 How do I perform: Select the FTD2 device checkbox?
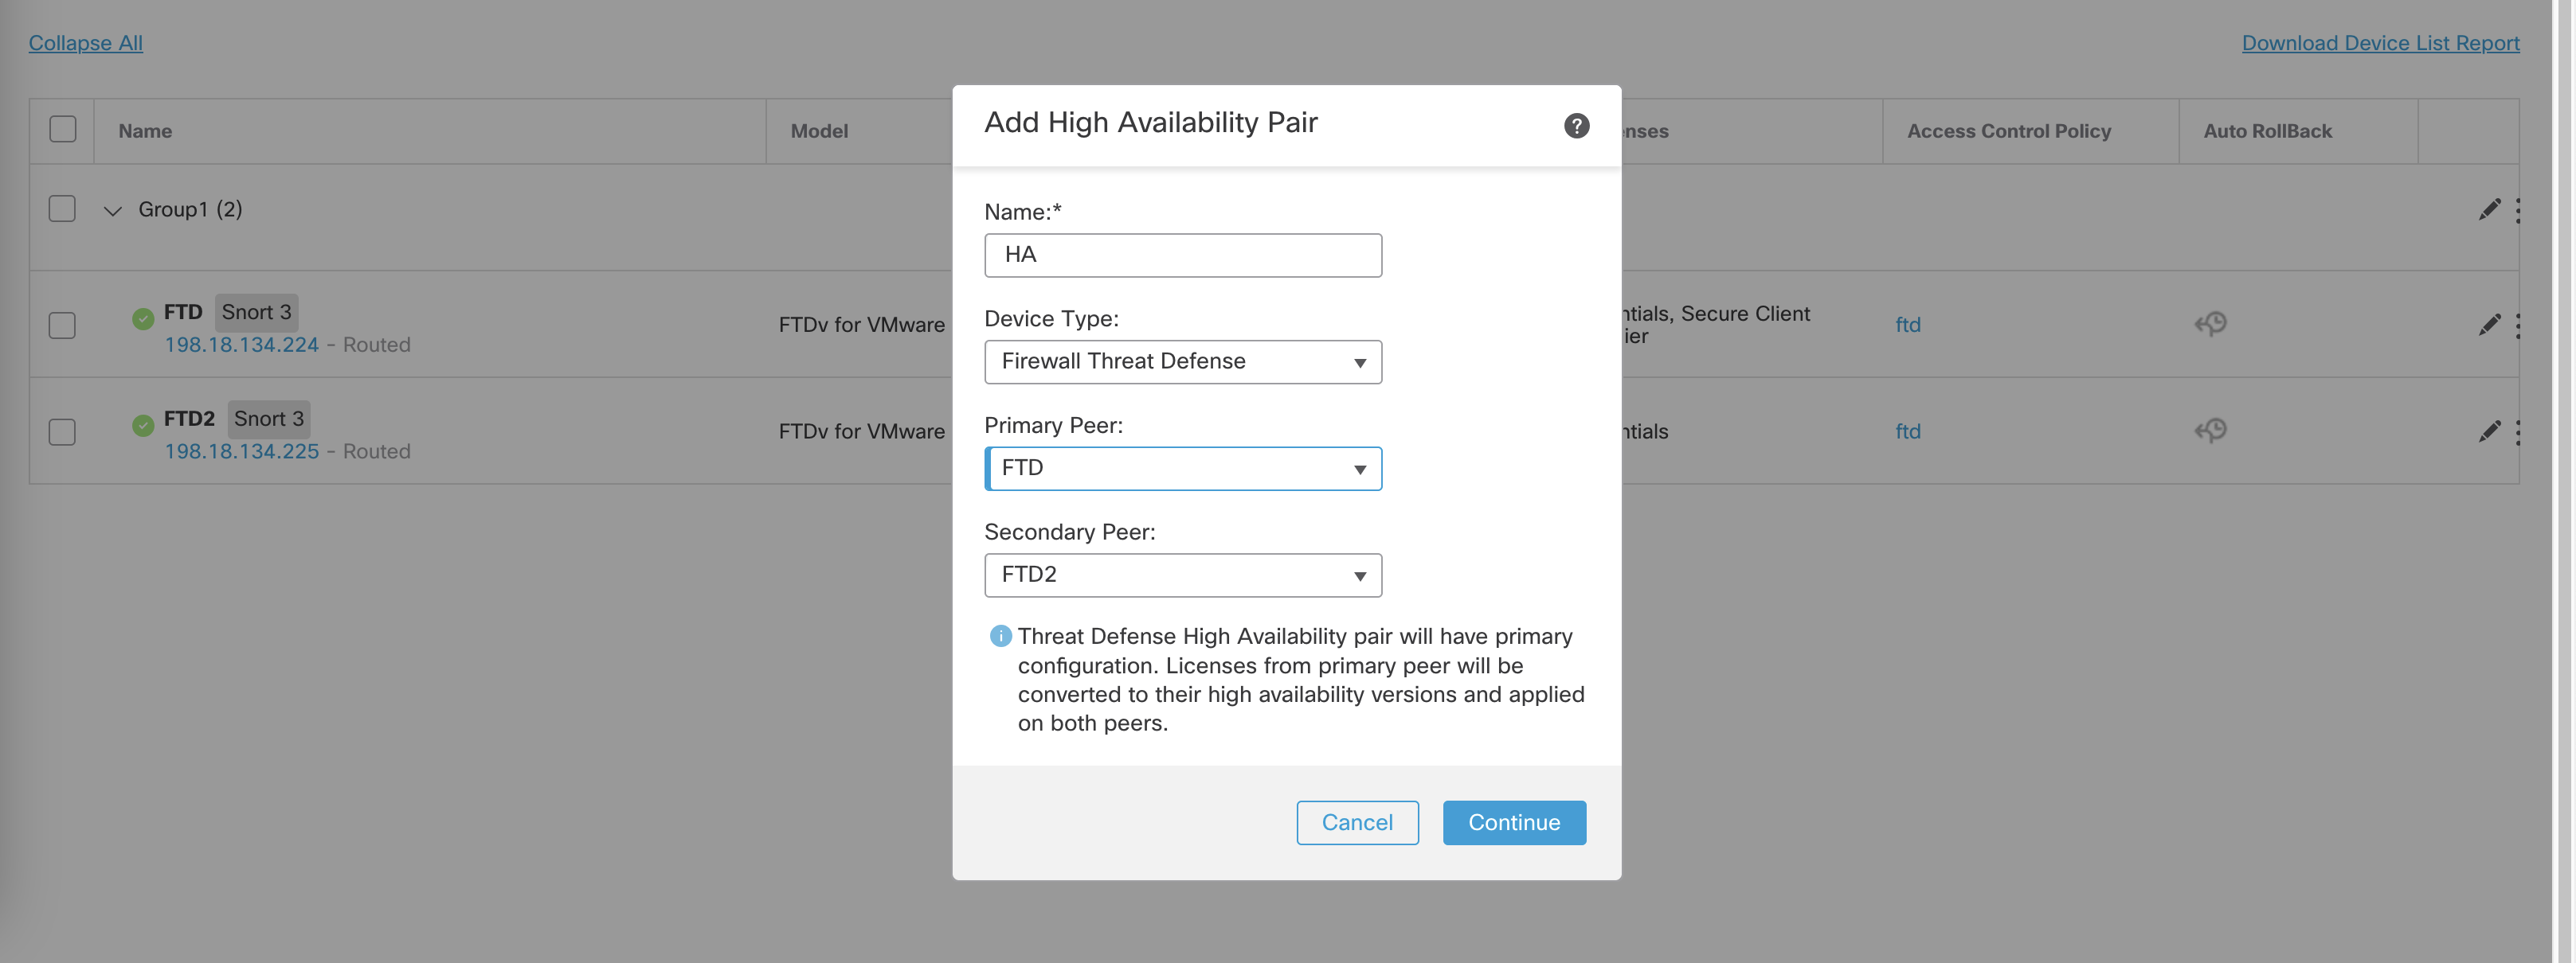[x=63, y=431]
